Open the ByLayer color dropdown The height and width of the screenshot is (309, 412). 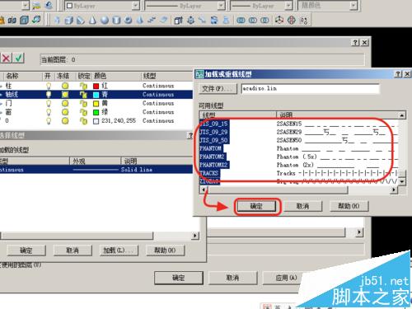tap(135, 6)
